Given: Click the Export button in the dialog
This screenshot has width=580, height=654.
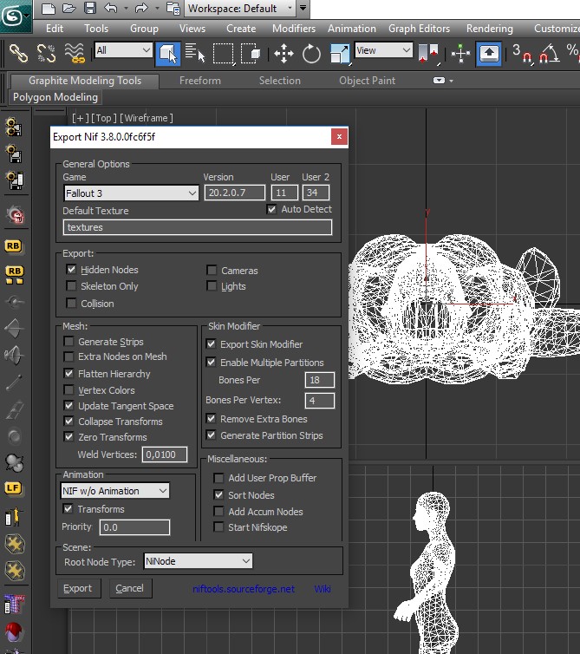Looking at the screenshot, I should pyautogui.click(x=78, y=588).
